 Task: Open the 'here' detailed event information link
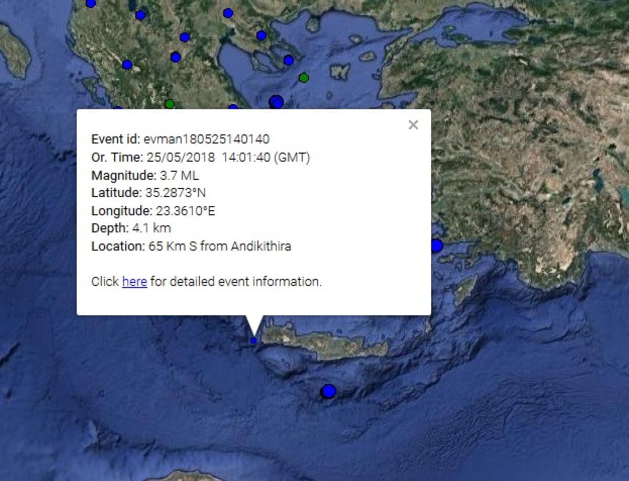coord(134,282)
